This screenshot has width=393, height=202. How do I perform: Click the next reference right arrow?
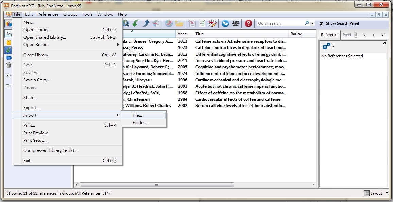(374, 35)
